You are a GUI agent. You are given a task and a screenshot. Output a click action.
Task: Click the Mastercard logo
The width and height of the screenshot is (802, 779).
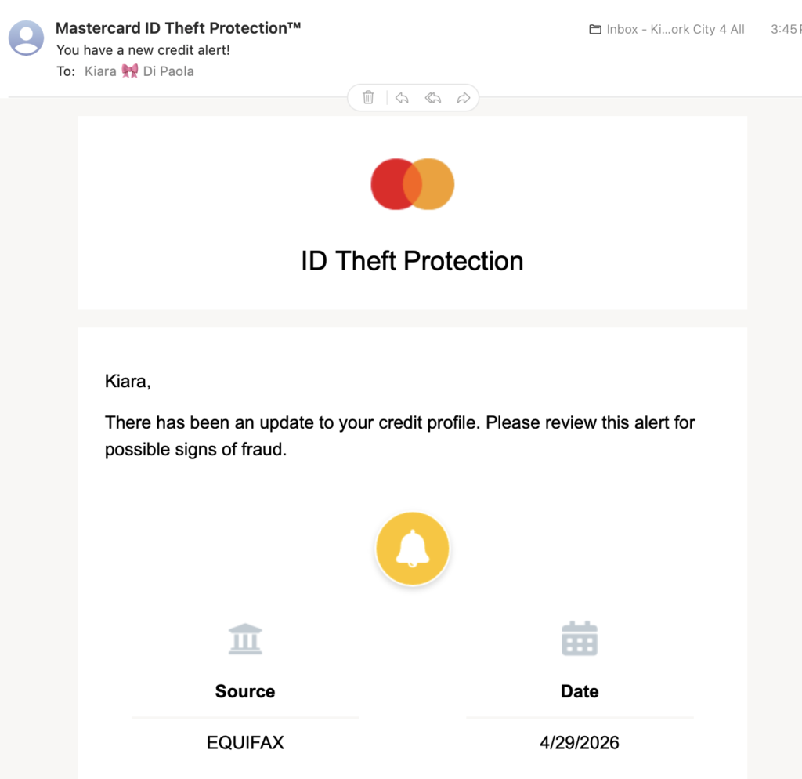(x=412, y=183)
